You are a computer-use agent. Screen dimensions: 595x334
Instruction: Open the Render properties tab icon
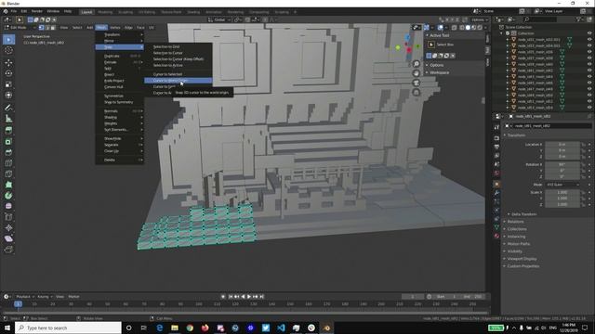tap(496, 138)
